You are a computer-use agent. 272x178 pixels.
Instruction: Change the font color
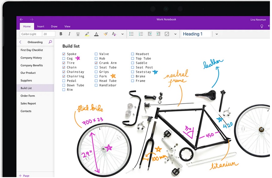tap(96, 34)
